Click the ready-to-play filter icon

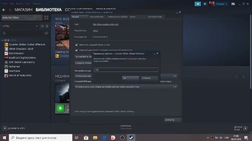(47, 26)
